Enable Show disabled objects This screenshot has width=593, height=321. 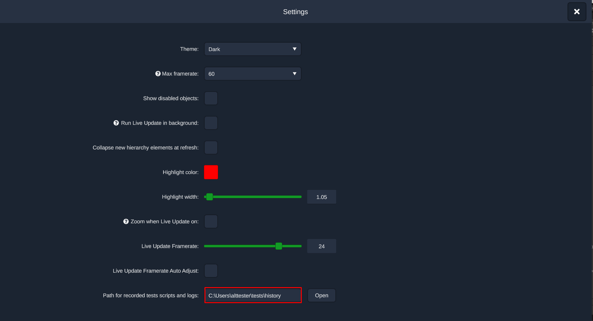tap(211, 98)
